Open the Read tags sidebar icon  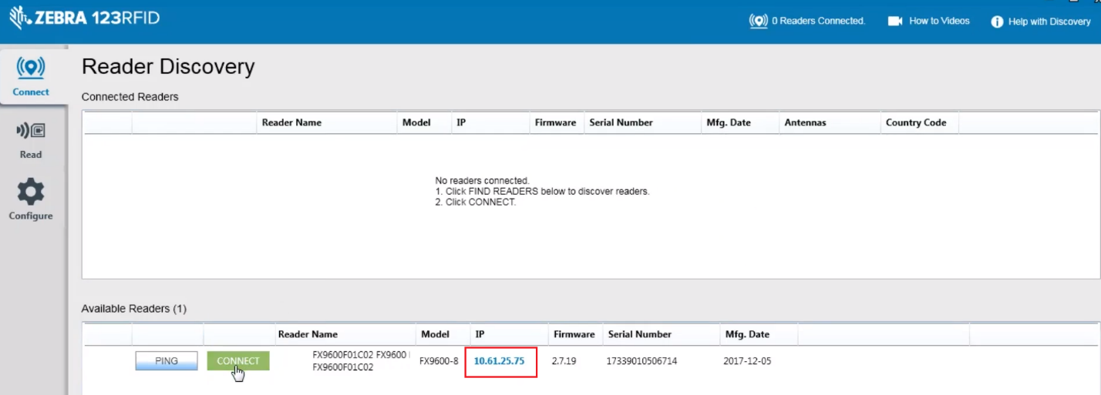point(31,131)
